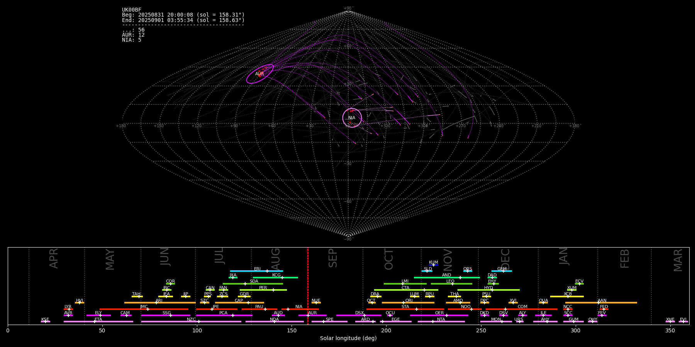
Task: Click the +210 longitude label on map
Action: pyautogui.click(x=537, y=126)
